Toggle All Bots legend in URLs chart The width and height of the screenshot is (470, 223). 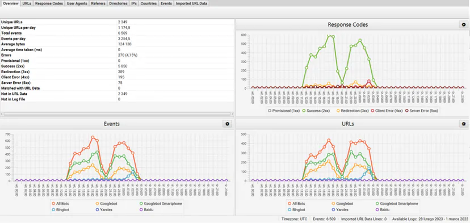(x=296, y=204)
